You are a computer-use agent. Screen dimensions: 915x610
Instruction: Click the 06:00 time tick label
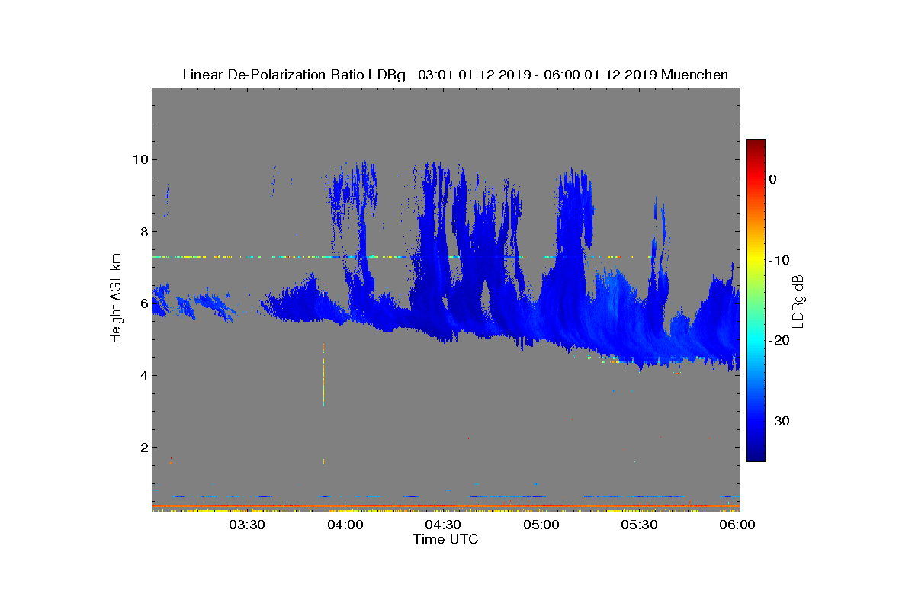[738, 525]
